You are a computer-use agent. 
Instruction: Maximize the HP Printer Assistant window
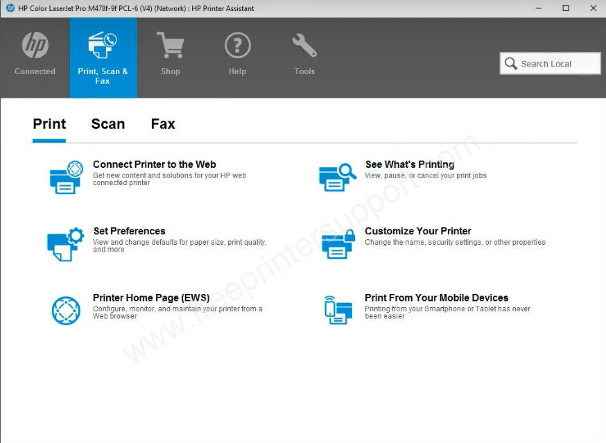(566, 8)
